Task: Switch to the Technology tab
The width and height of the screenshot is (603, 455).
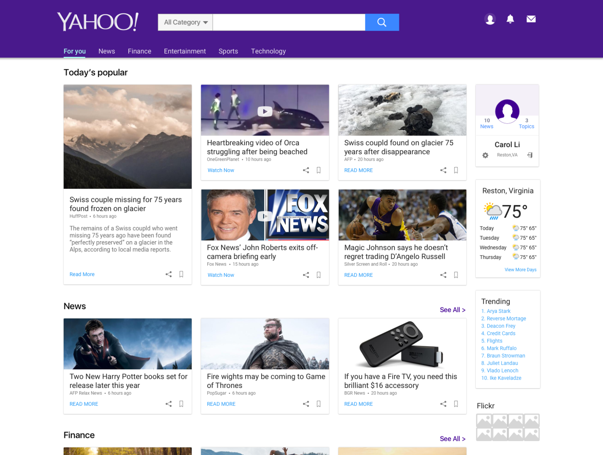Action: pos(268,51)
